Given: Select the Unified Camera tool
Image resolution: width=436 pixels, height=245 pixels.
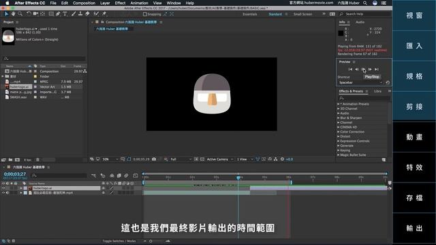Looking at the screenshot, I should click(35, 14).
